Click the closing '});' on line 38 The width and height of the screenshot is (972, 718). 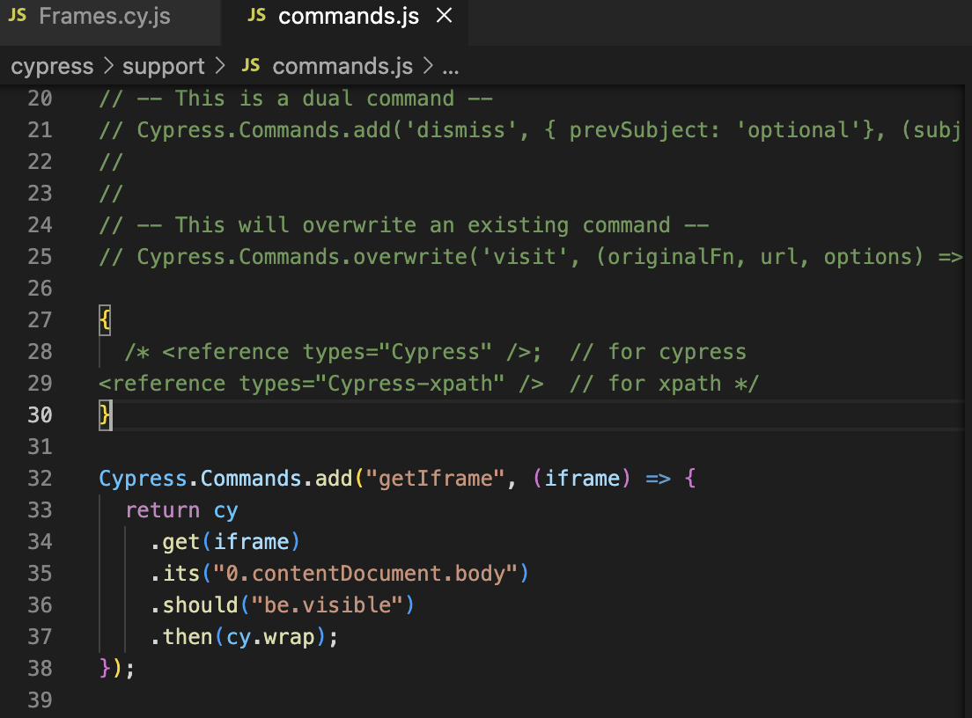click(116, 668)
